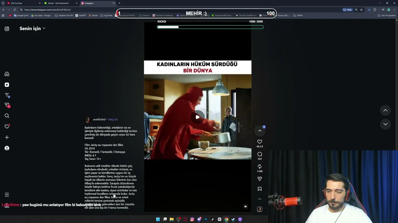Open the Reels icon in sidebar
This screenshot has height=223, width=398.
tap(7, 85)
